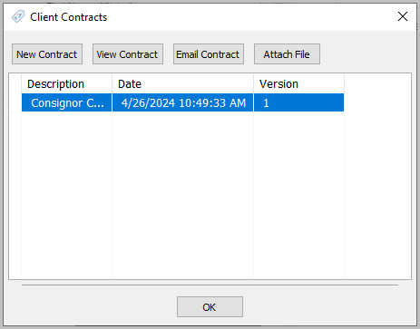Click the gray toolbar space after Attach File
The image size is (420, 329).
point(367,54)
